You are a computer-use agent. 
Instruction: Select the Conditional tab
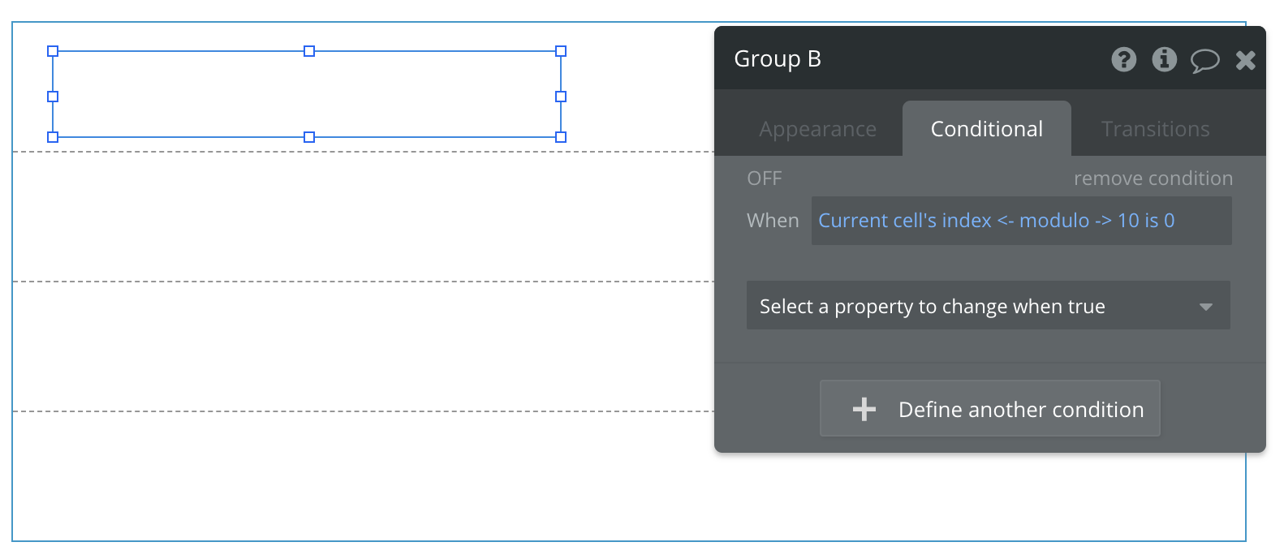(x=986, y=129)
